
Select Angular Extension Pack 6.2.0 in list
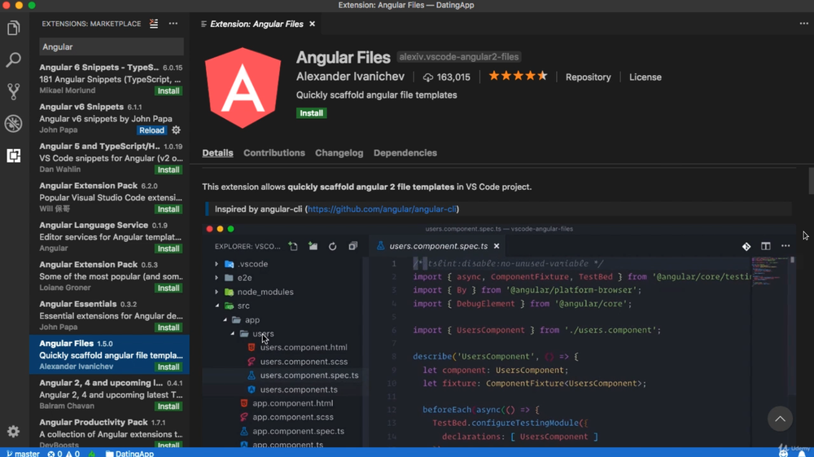[110, 197]
